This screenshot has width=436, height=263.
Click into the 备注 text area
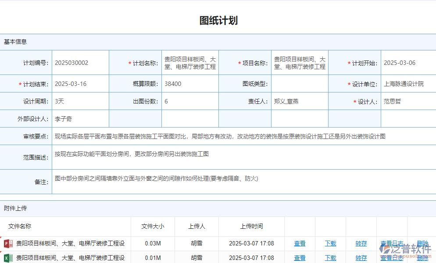pyautogui.click(x=243, y=181)
